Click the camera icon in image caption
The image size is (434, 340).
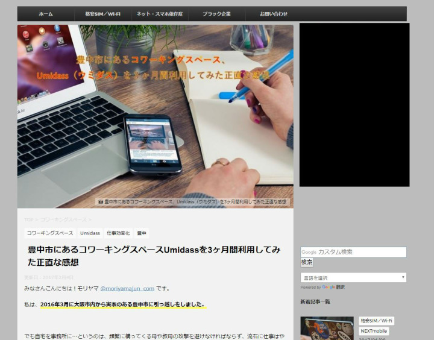(101, 201)
